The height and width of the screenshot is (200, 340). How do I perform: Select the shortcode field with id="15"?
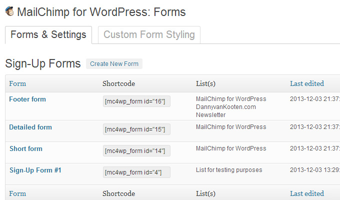pyautogui.click(x=136, y=129)
